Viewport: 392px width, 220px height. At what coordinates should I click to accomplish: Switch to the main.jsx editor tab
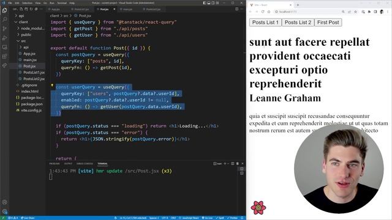tap(127, 9)
